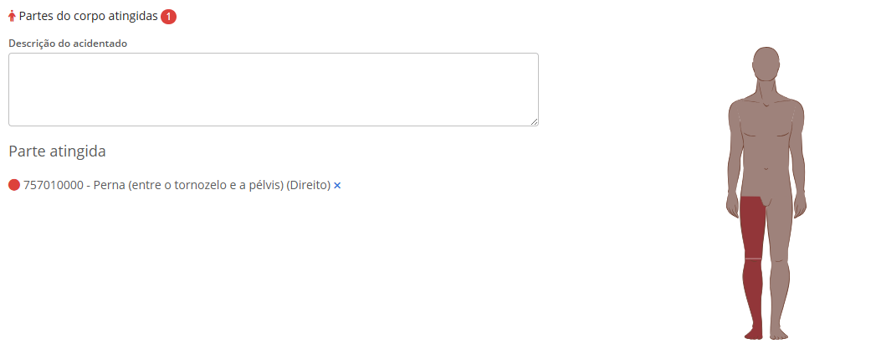Select the chest on the body diagram

[766, 127]
